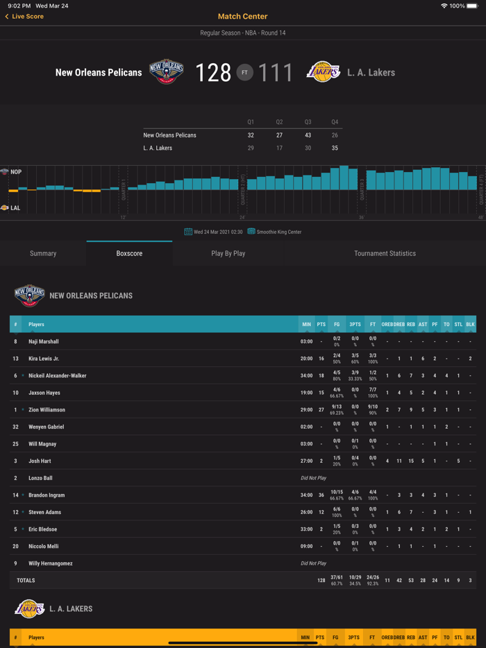Switch to the Play By Play tab
The height and width of the screenshot is (648, 486).
[x=228, y=254]
